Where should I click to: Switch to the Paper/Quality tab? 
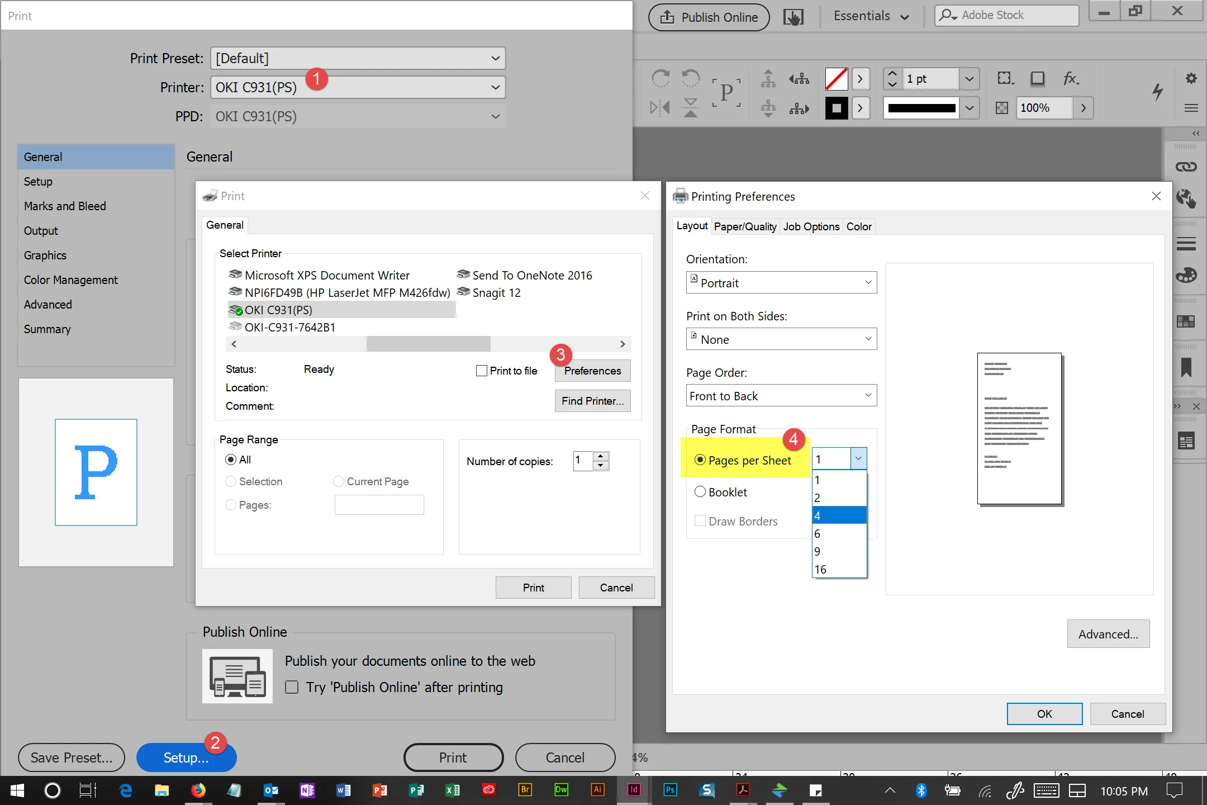[x=745, y=226]
